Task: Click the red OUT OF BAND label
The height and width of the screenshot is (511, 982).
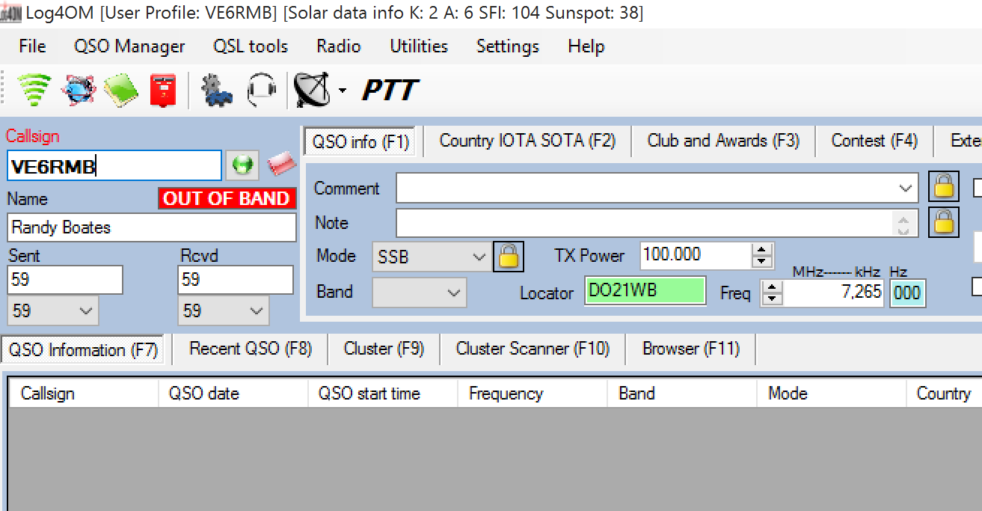Action: [x=227, y=199]
